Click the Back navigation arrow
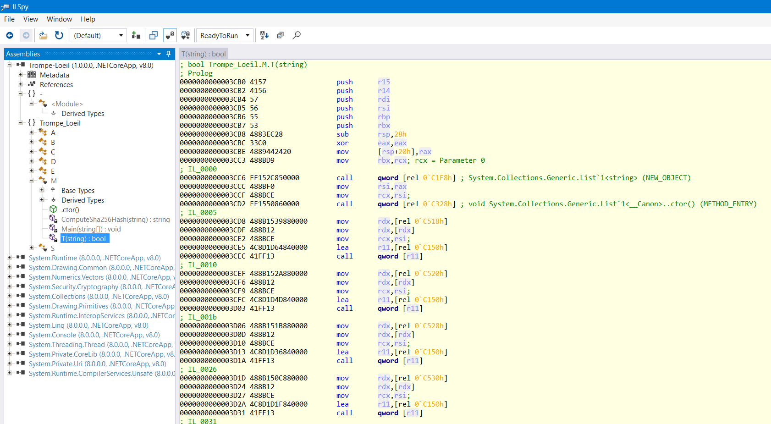 [10, 35]
